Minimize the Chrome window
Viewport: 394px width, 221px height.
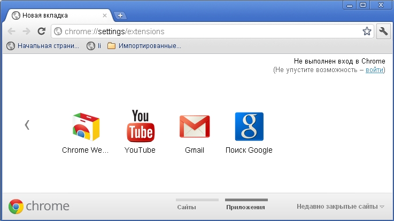(349, 5)
